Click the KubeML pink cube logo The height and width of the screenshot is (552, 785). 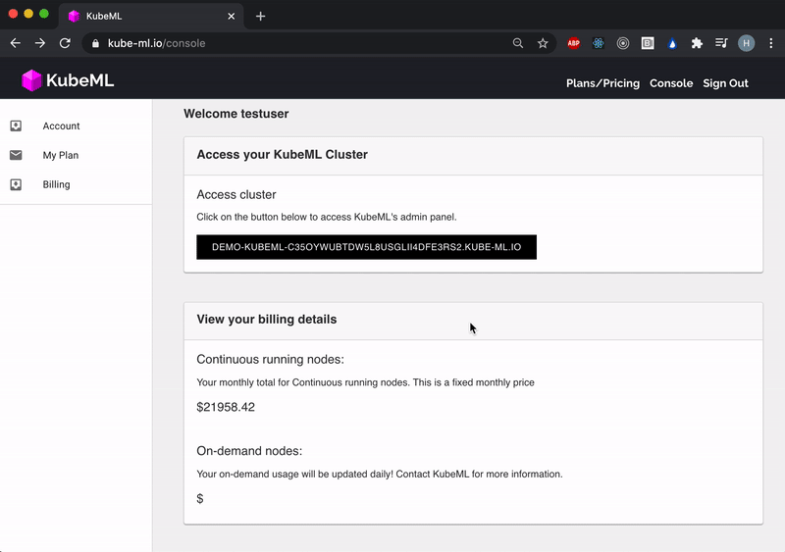tap(31, 80)
